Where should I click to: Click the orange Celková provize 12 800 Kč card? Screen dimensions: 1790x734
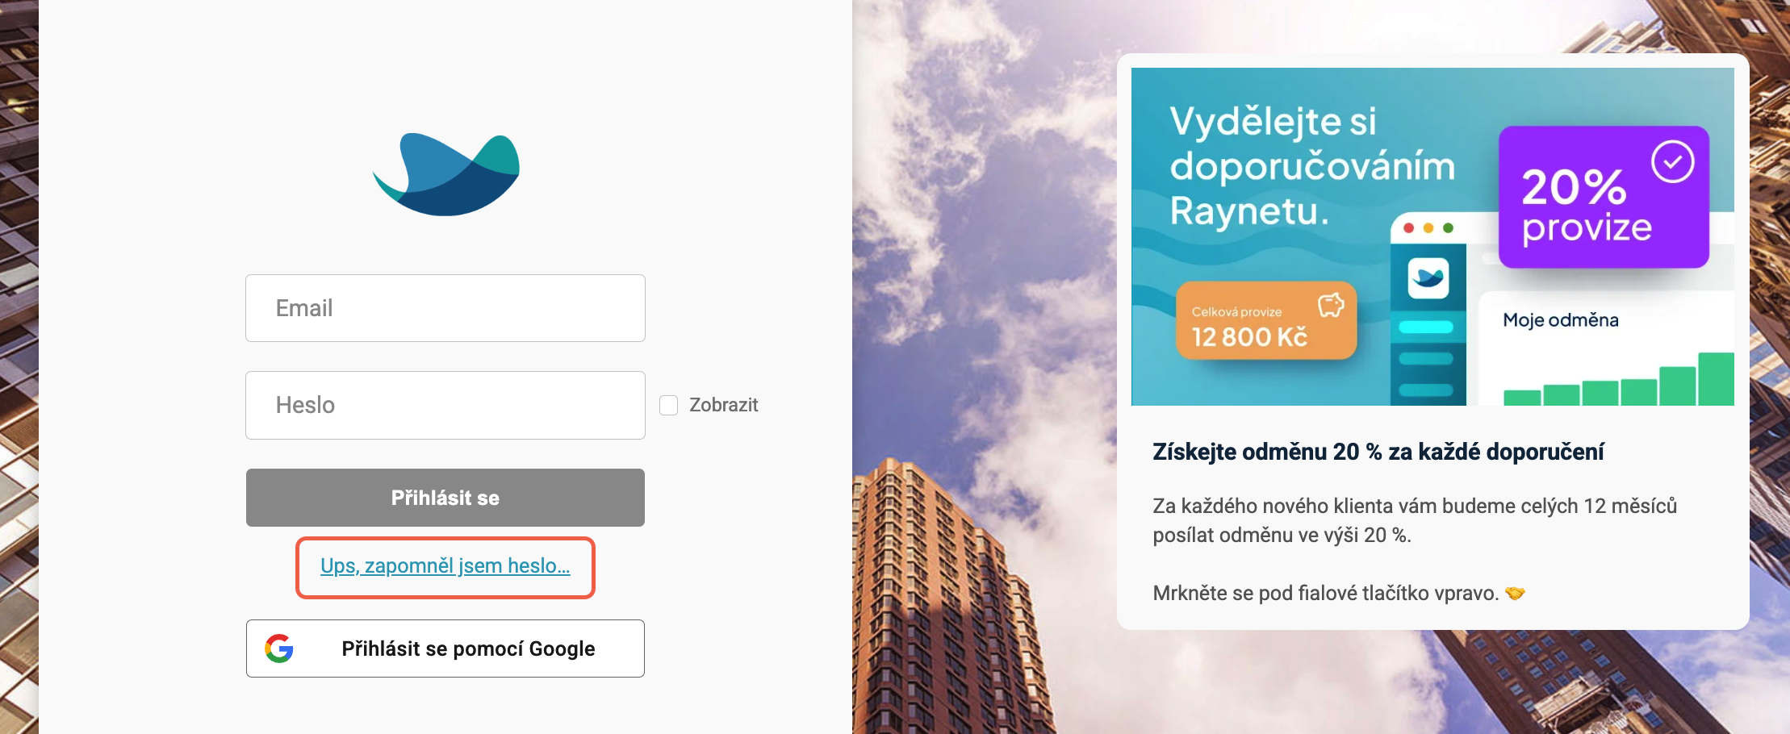tap(1266, 320)
